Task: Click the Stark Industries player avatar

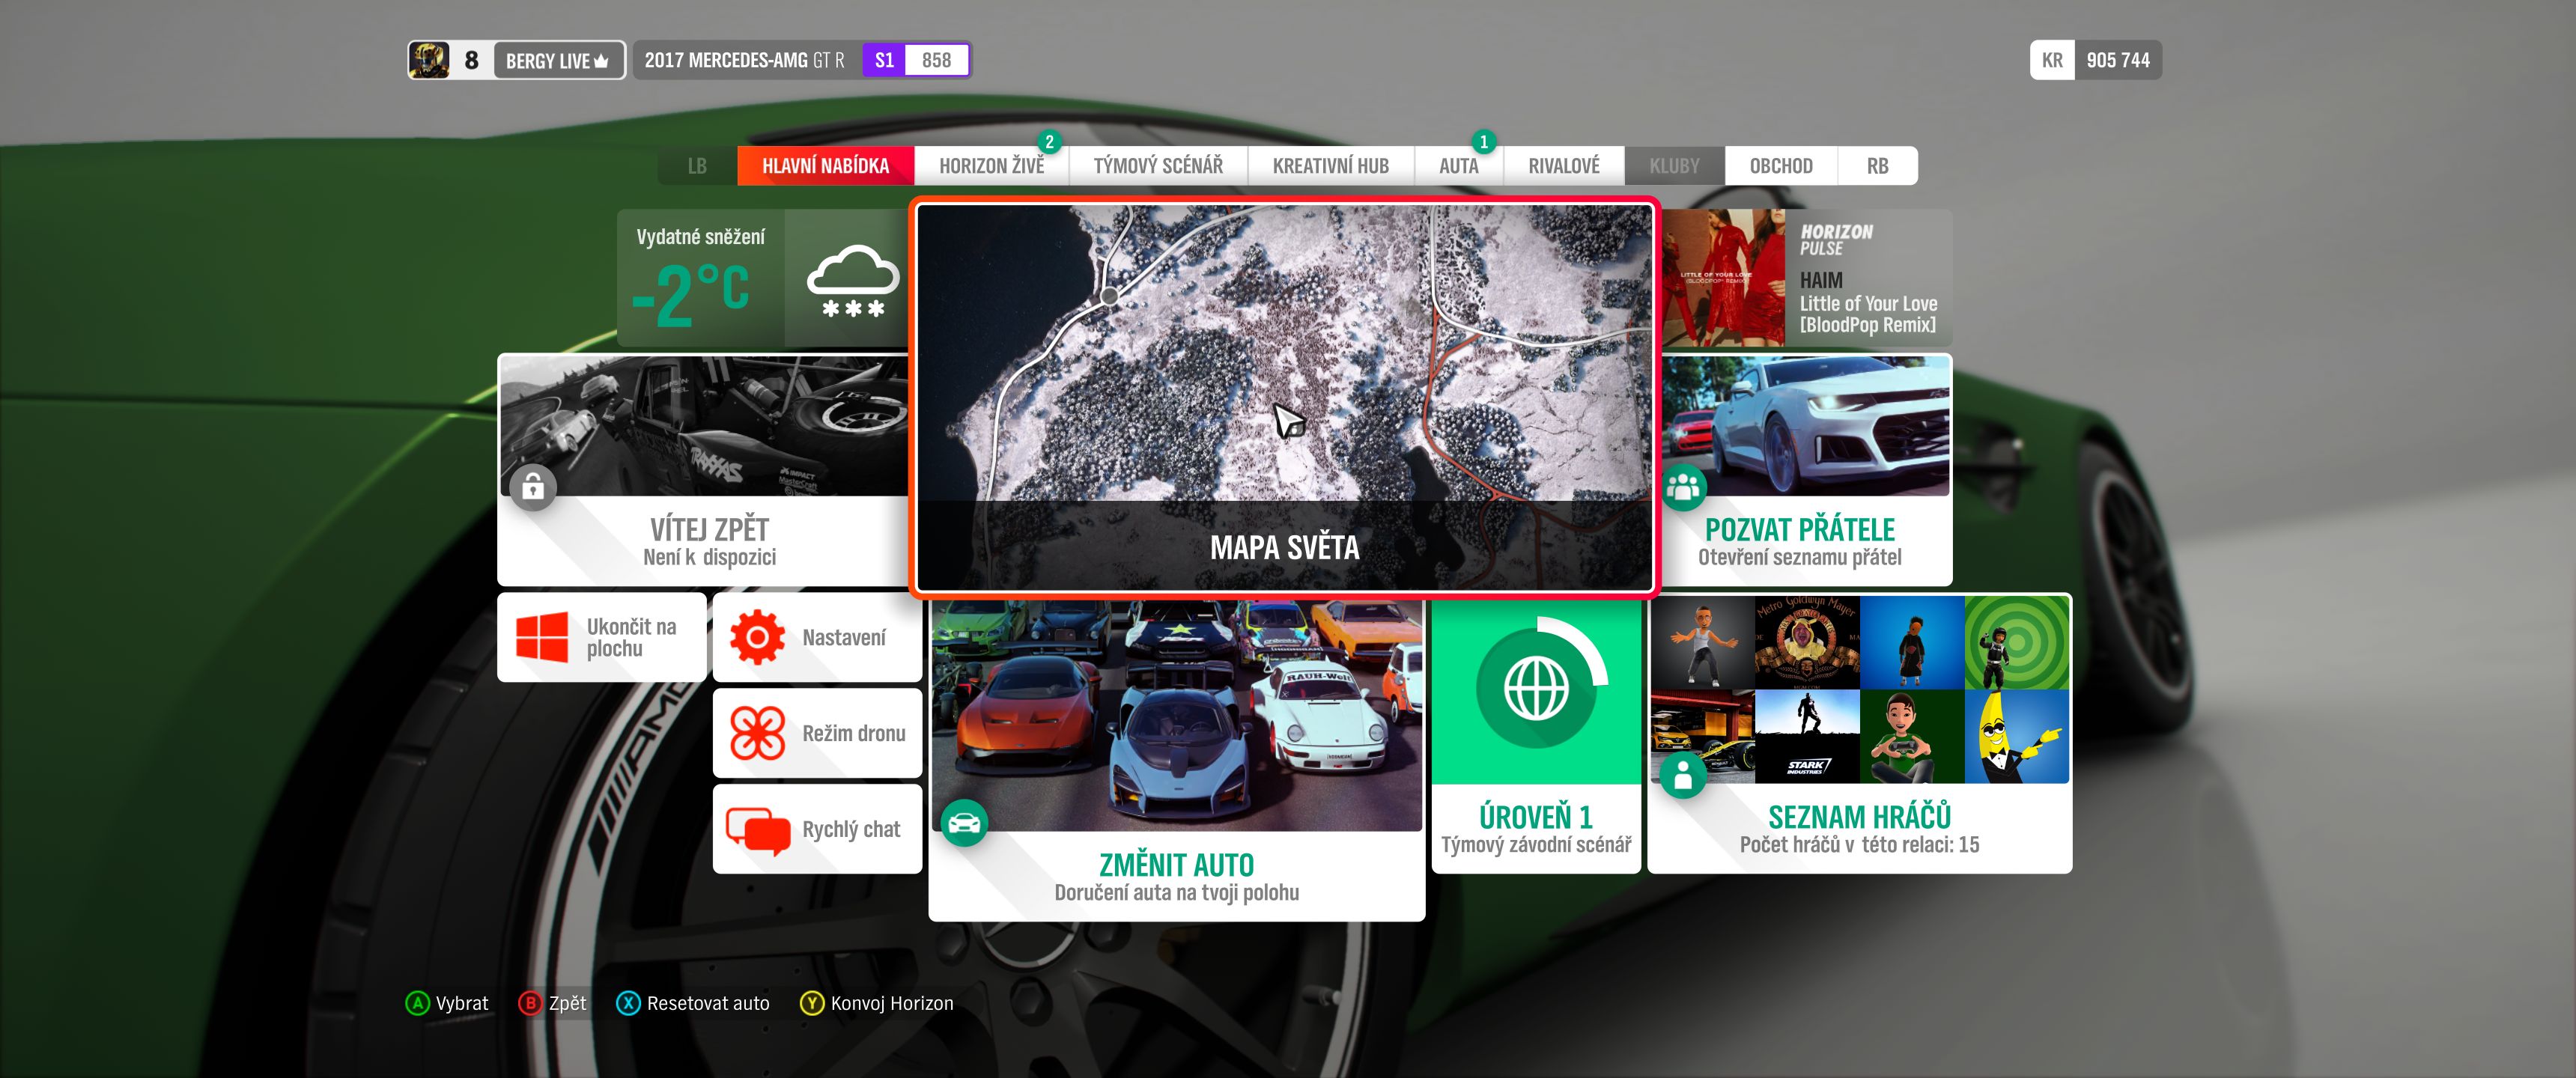Action: pos(1808,737)
